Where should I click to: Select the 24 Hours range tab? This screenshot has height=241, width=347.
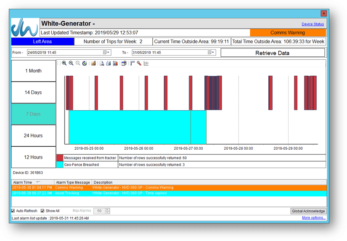click(33, 136)
